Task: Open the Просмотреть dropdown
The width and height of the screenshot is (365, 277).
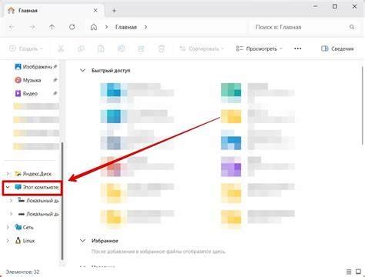Action: coord(259,48)
